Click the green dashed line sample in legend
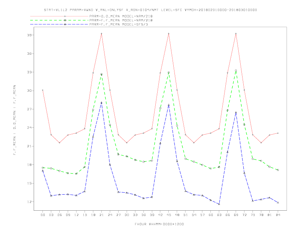 tap(59, 20)
